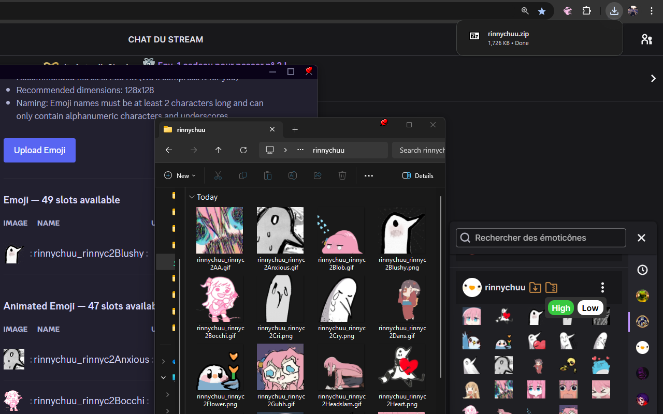
Task: Close the emote picker panel
Action: (641, 238)
